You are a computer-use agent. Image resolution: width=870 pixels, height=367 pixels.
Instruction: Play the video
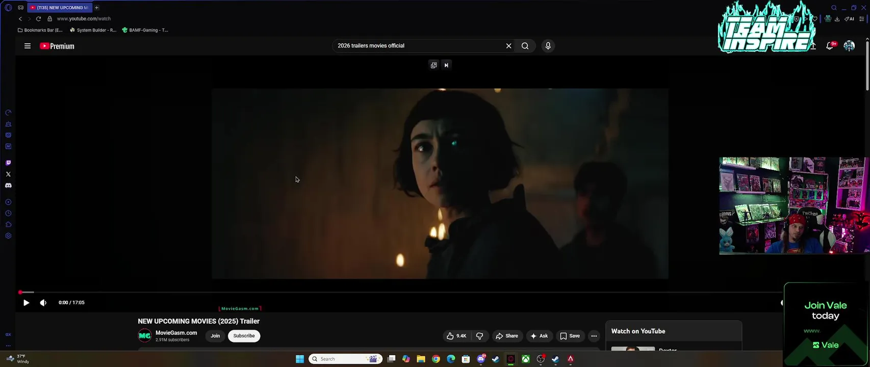pyautogui.click(x=26, y=303)
